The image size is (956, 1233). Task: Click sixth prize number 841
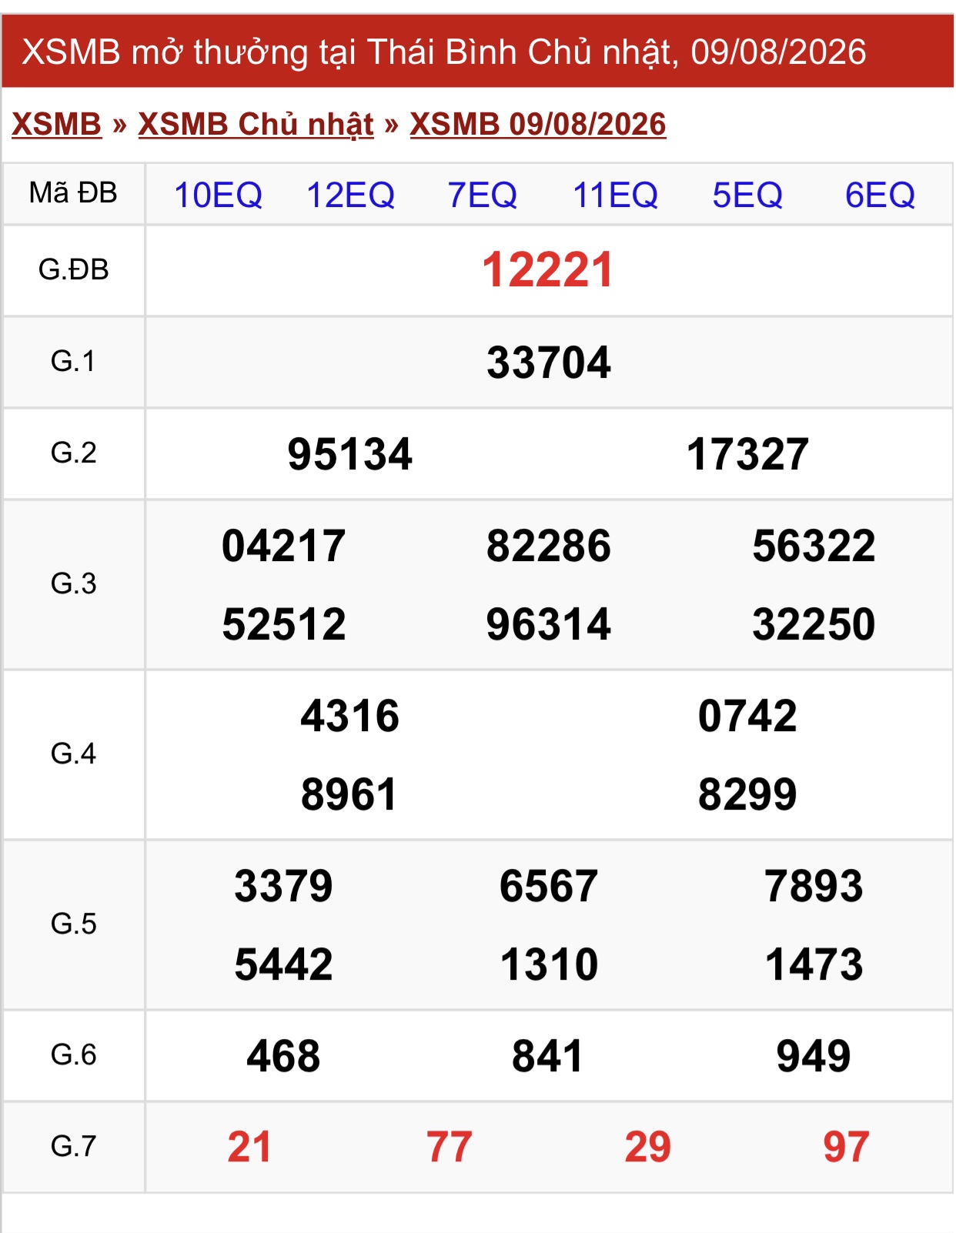click(548, 1056)
